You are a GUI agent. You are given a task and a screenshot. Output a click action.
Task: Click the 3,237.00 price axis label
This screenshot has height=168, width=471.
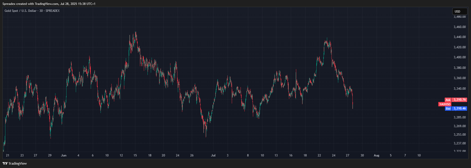pos(460,143)
